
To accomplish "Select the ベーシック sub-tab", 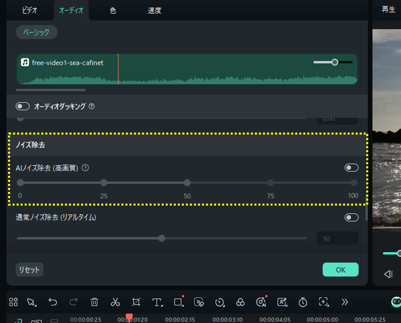I will [36, 32].
